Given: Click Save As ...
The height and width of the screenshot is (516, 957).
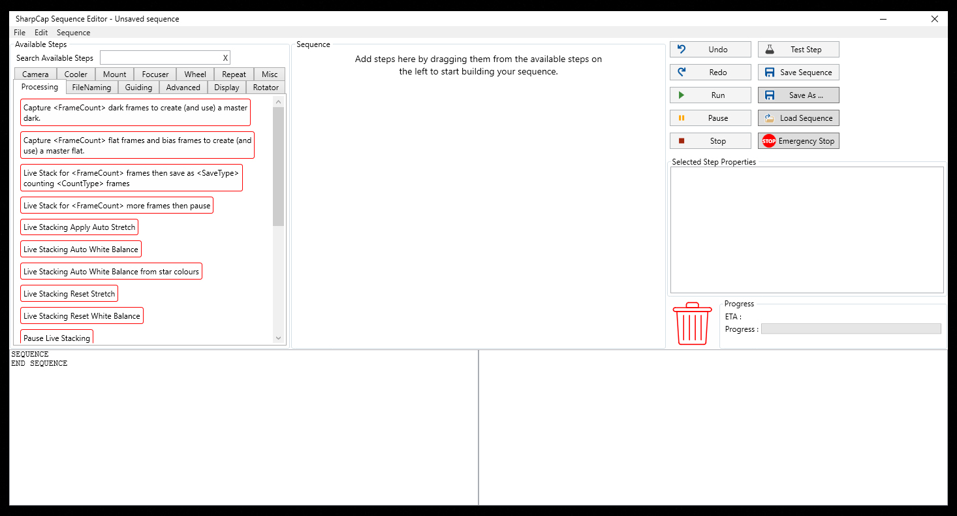Looking at the screenshot, I should coord(798,95).
